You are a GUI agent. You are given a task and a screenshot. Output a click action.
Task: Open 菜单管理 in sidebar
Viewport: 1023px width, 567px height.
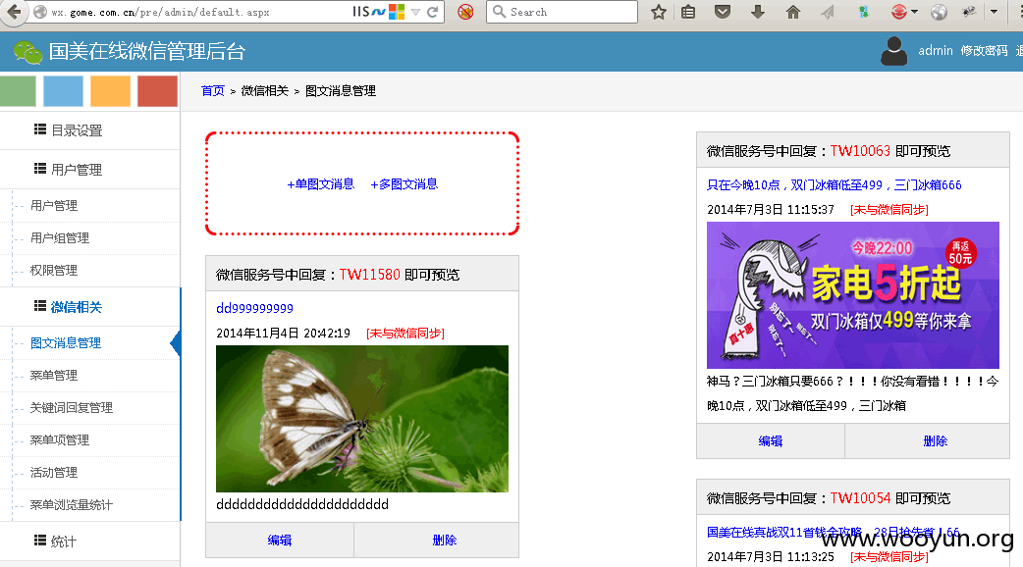click(53, 376)
